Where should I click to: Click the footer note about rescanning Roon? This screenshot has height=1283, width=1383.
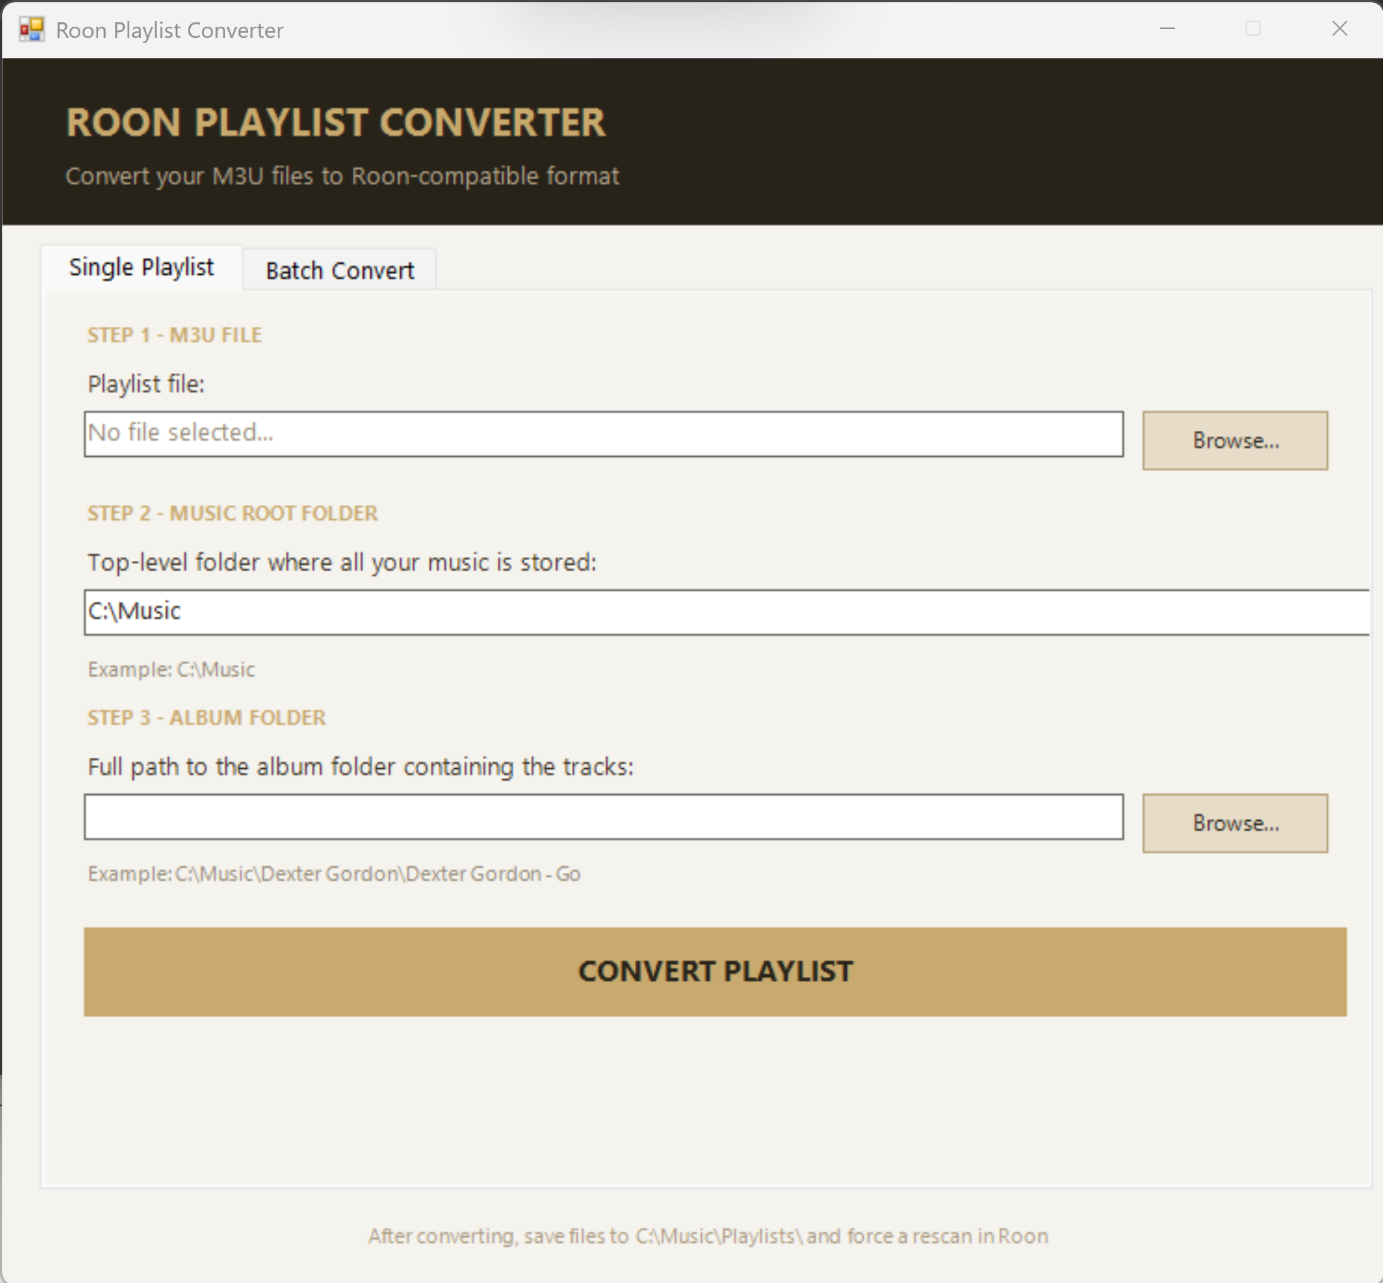click(708, 1236)
